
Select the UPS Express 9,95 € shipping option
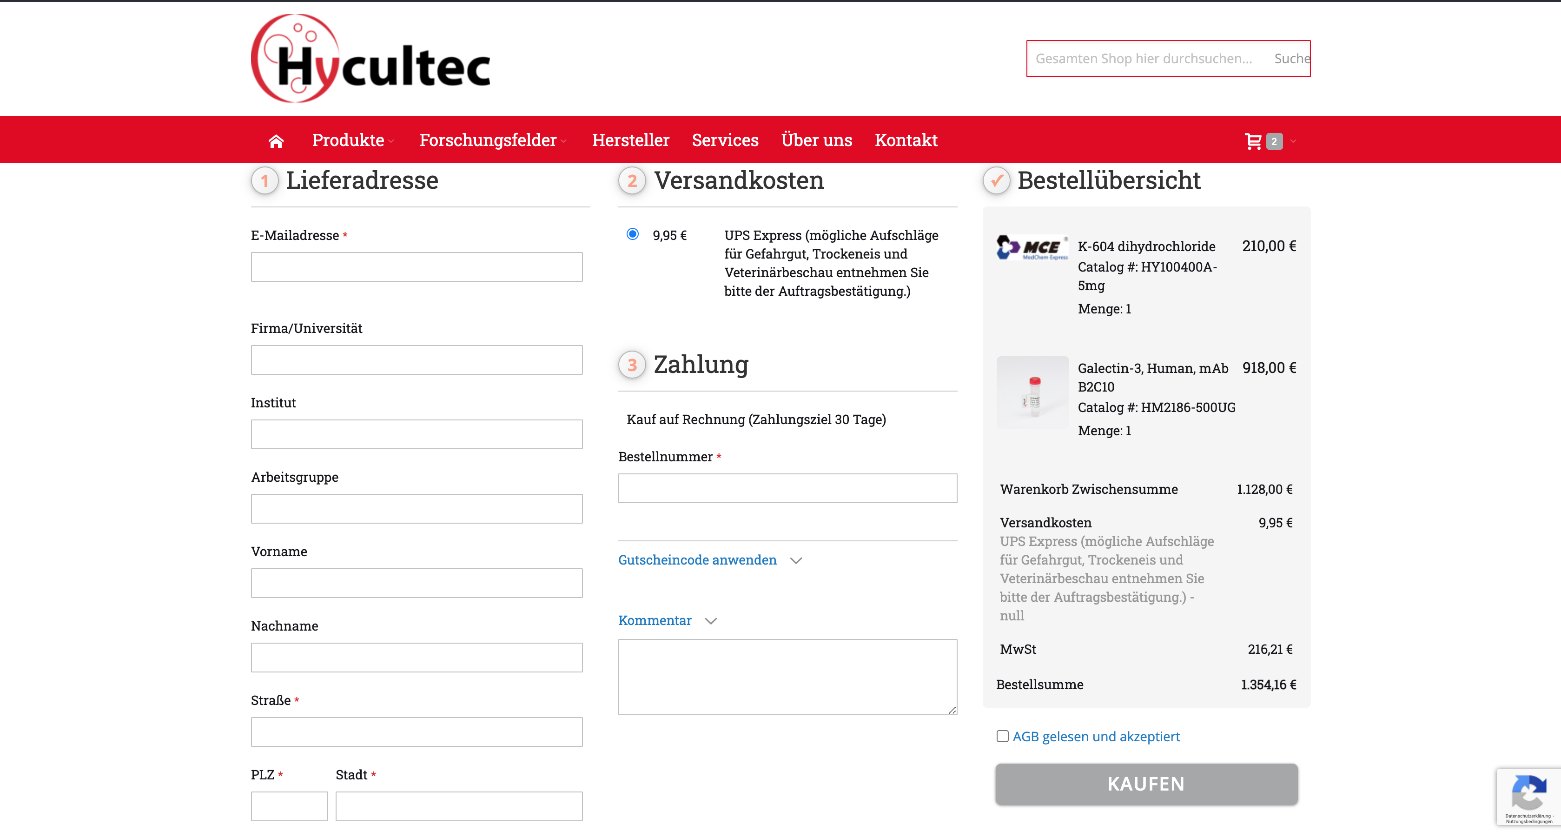(x=632, y=234)
